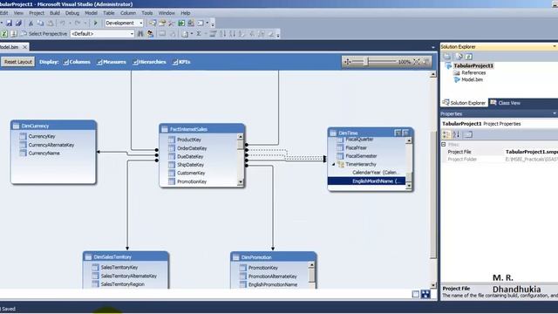Open the Table menu
558x314 pixels.
point(109,13)
